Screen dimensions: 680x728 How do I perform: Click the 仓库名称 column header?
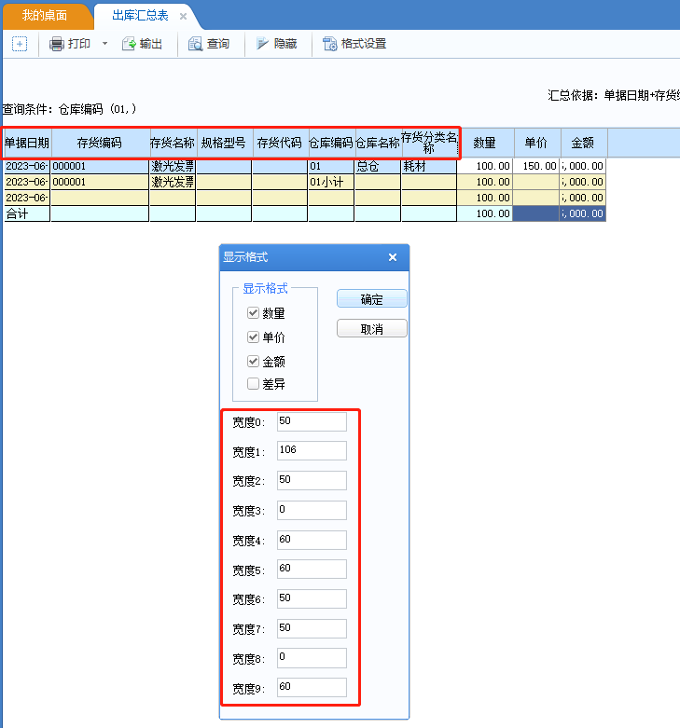pyautogui.click(x=378, y=143)
